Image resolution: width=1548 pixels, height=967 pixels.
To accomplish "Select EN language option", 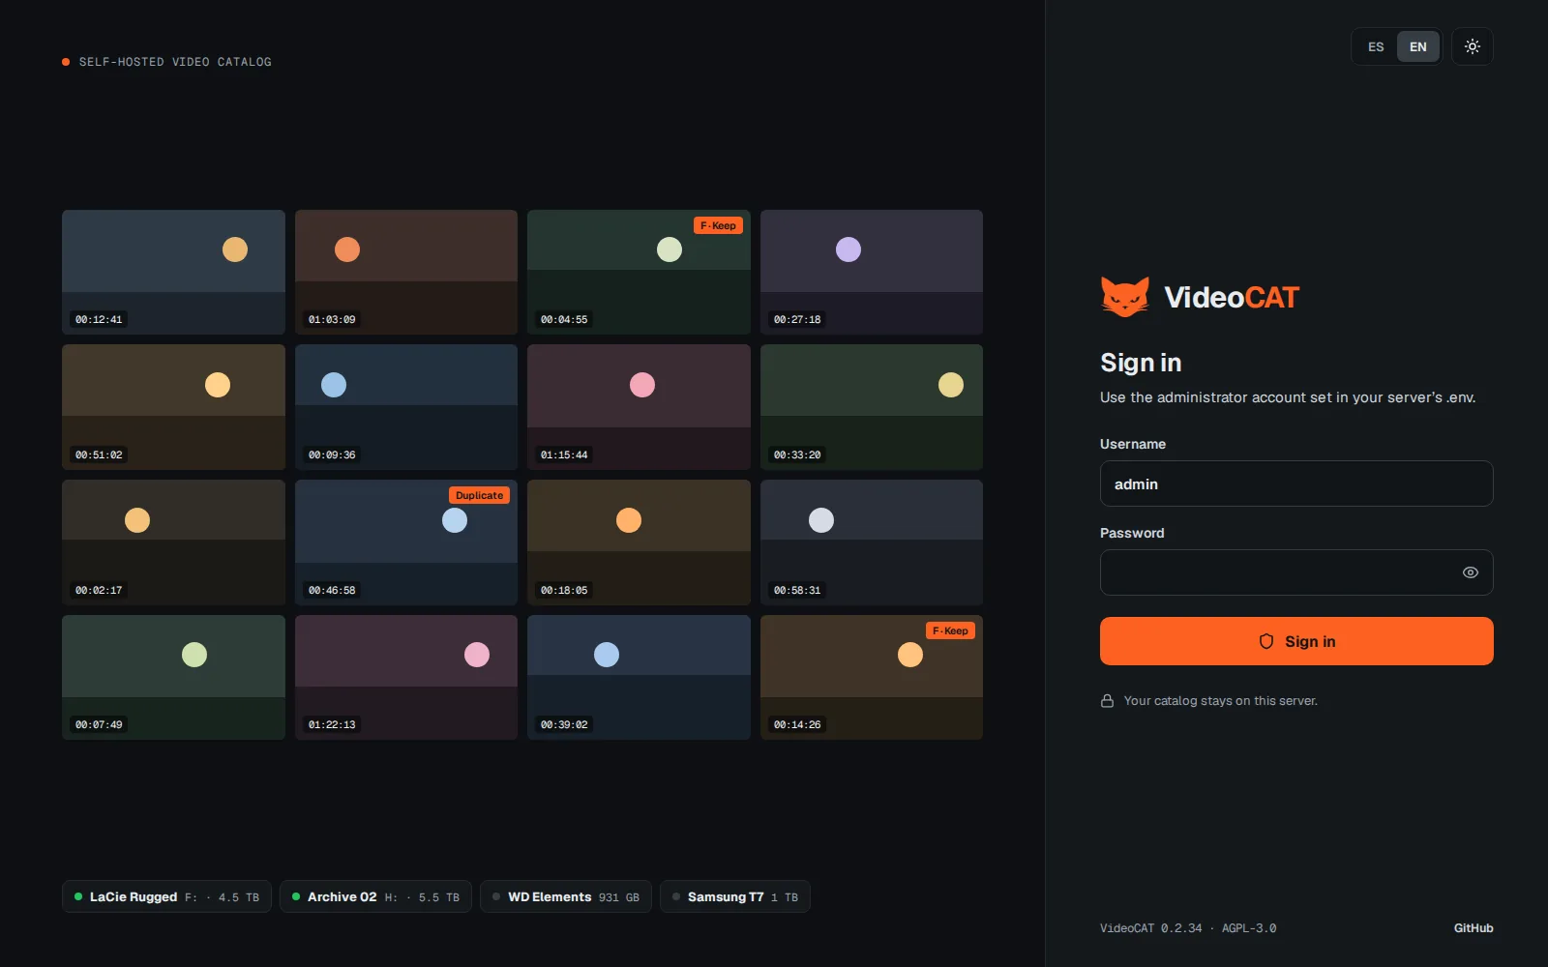I will point(1417,46).
